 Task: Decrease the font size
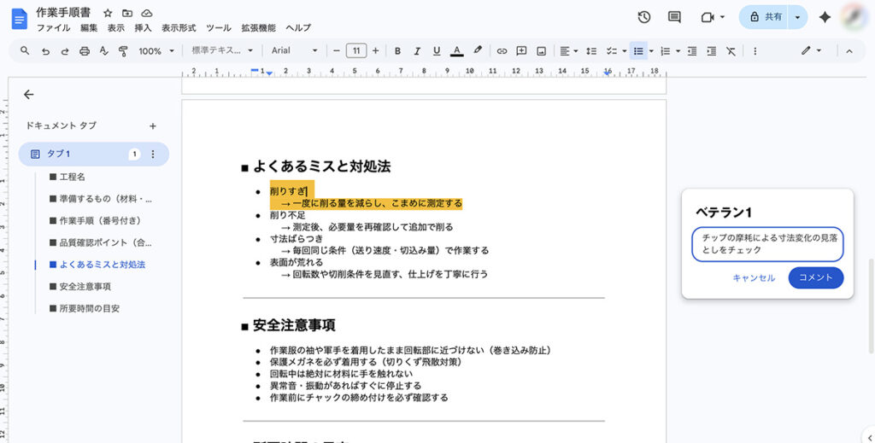tap(336, 50)
